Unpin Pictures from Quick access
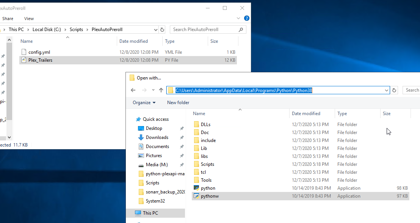 pyautogui.click(x=182, y=156)
